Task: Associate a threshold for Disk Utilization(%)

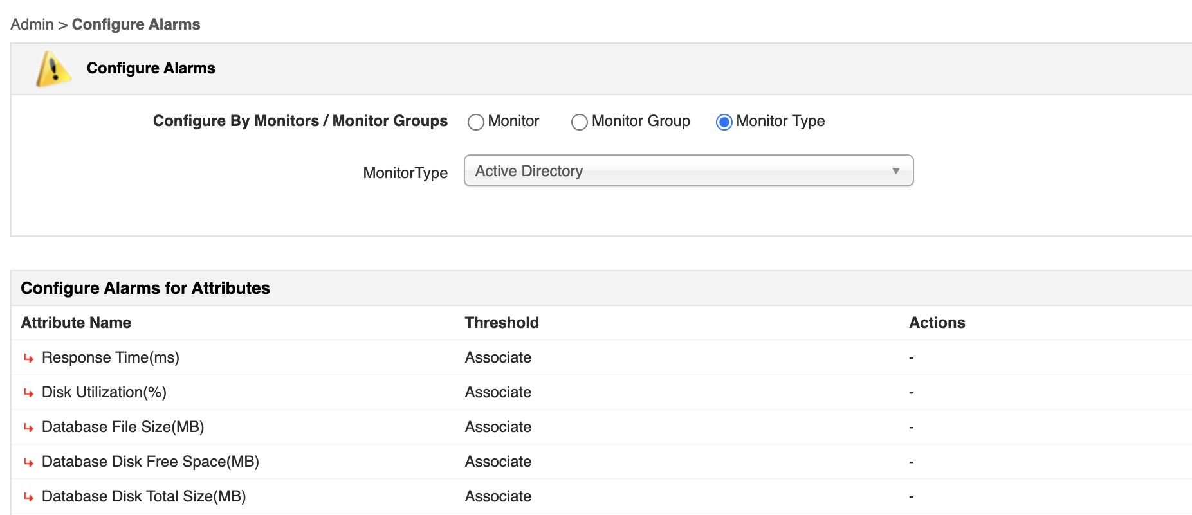Action: pos(498,392)
